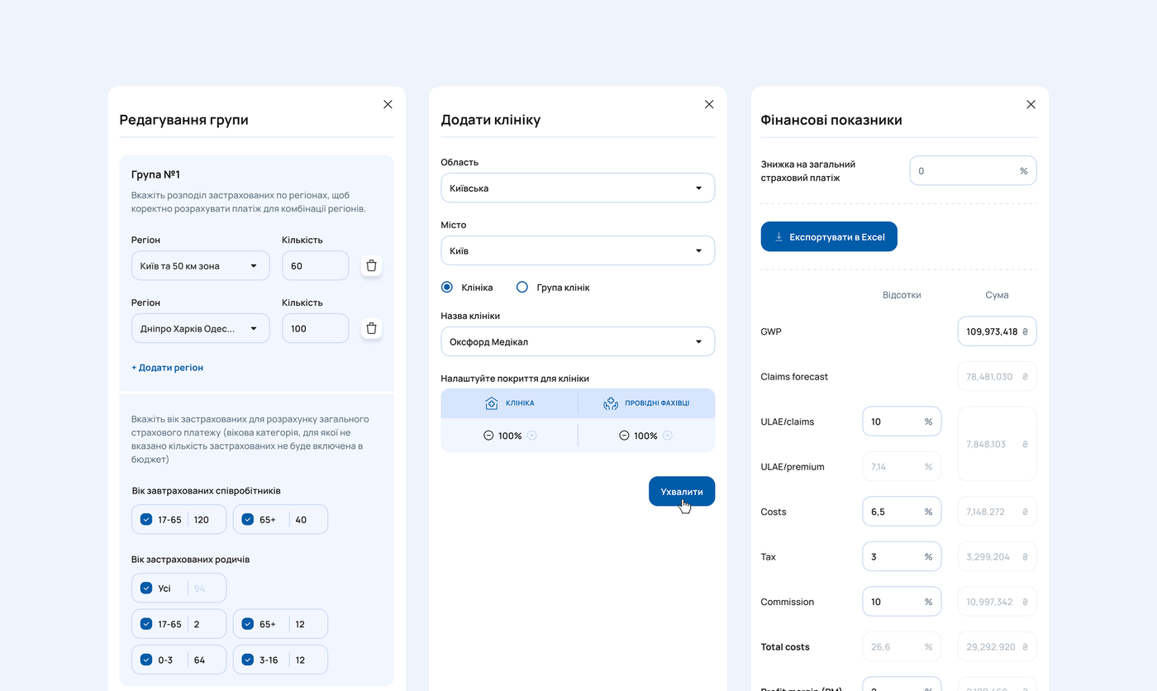Select the Клініка coverage tab header
This screenshot has height=691, width=1157.
pyautogui.click(x=509, y=403)
